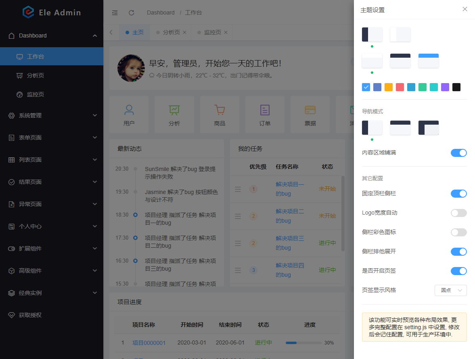
Task: Disable the 固定顶栏侧栏 switch
Action: [x=458, y=194]
